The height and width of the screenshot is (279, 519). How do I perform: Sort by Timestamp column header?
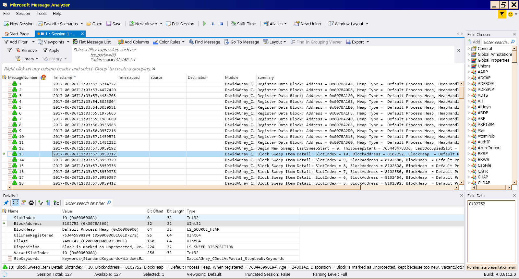click(x=84, y=78)
